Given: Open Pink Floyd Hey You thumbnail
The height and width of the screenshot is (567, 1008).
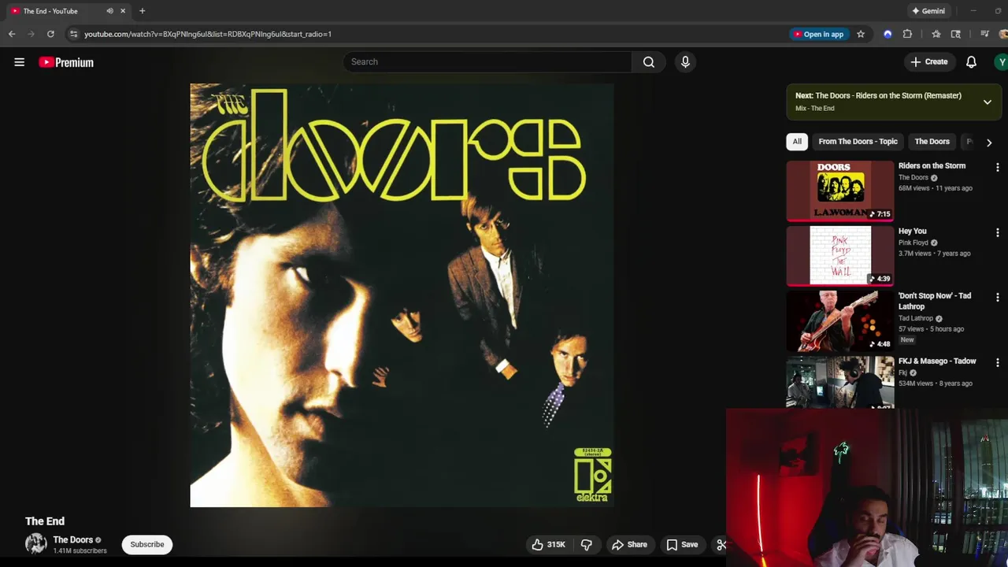Looking at the screenshot, I should coord(840,256).
